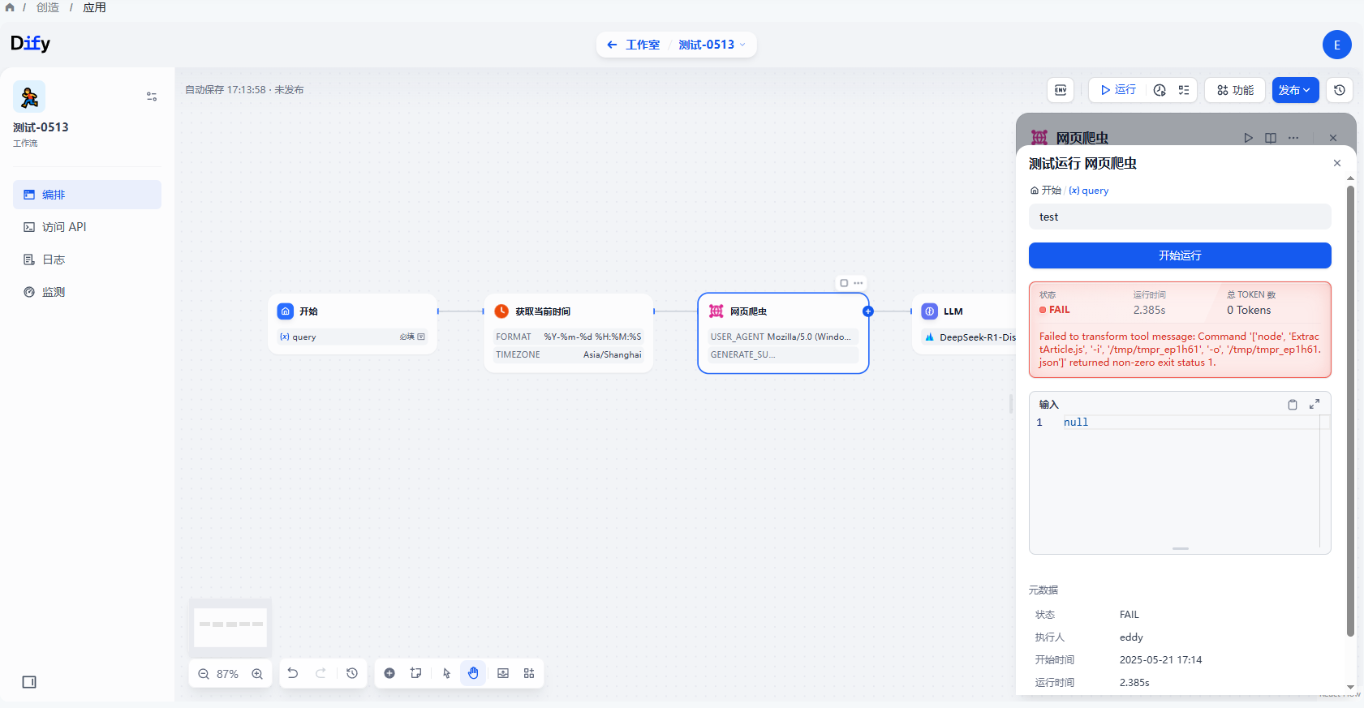The height and width of the screenshot is (708, 1364).
Task: Click the run-step play icon in 网页爬虫 panel header
Action: click(1248, 138)
